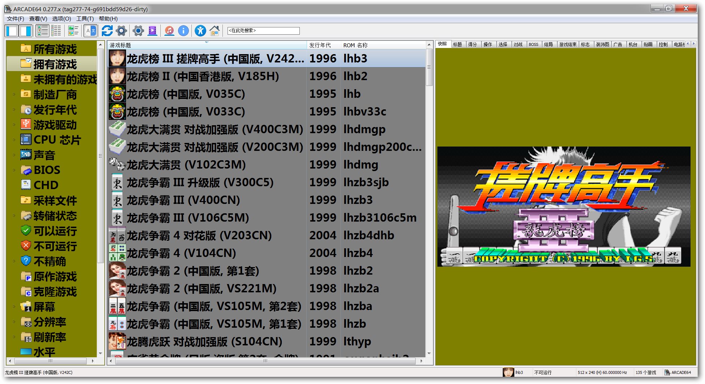Click the accessibility person icon
The height and width of the screenshot is (384, 705).
click(x=200, y=31)
